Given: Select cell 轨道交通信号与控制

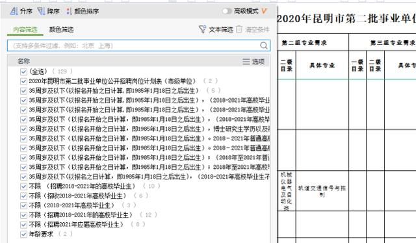Looking at the screenshot, I should pos(322,191).
